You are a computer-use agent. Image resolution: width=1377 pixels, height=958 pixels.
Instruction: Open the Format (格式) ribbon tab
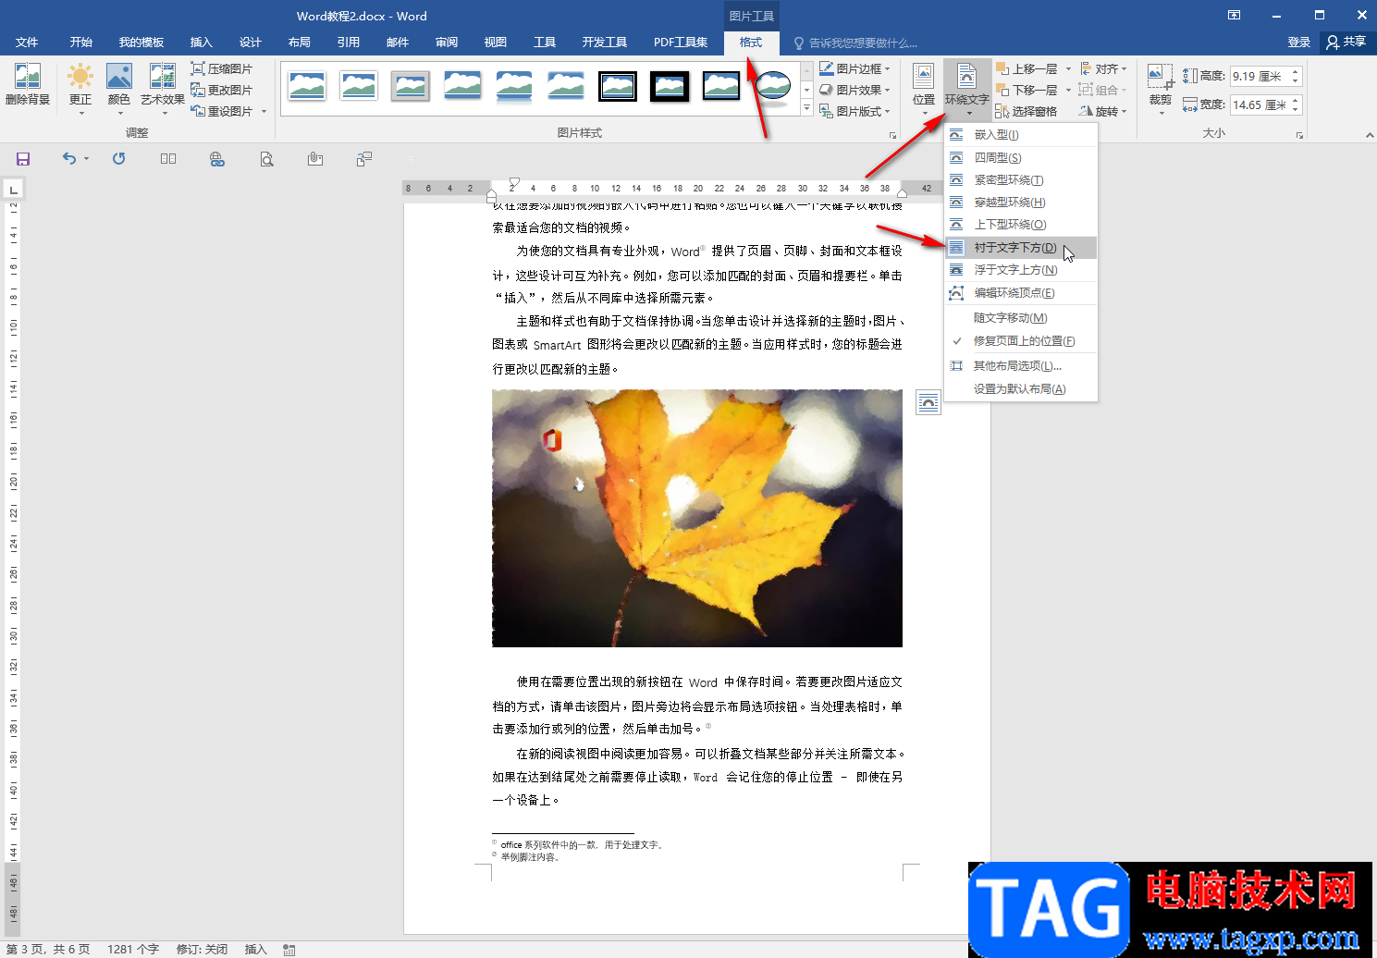pos(751,43)
